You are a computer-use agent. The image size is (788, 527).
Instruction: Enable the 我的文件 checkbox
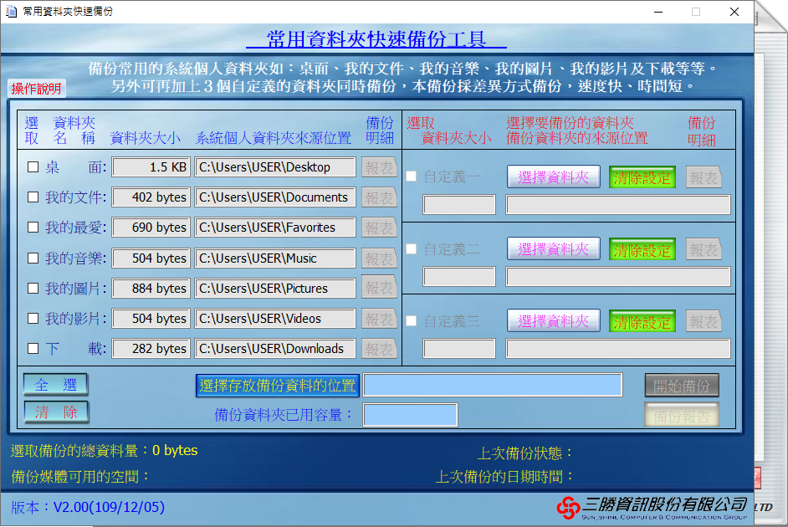pyautogui.click(x=33, y=197)
